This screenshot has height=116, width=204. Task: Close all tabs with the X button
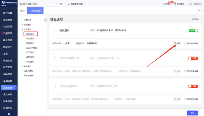(200, 10)
